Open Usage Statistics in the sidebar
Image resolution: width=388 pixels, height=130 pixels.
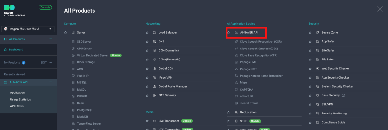tap(20, 99)
